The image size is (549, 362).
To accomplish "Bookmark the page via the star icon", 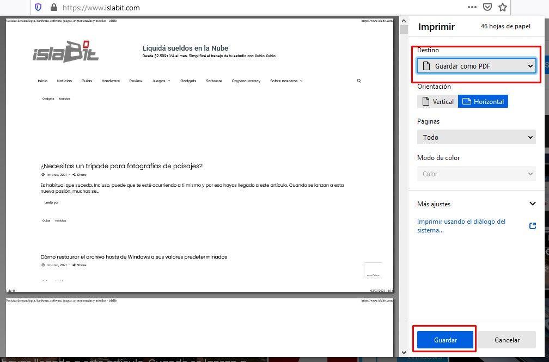I will point(502,8).
